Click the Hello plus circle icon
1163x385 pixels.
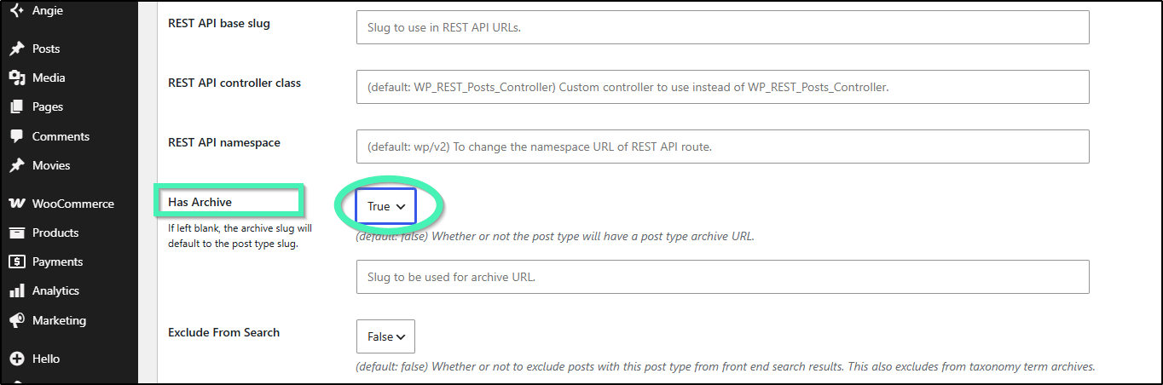point(16,359)
